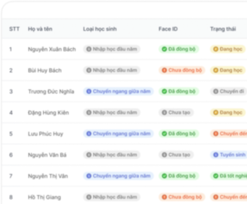Viewport: 247px width, 204px height.
Task: Select the "Trạng thái" column header
Action: pos(223,29)
